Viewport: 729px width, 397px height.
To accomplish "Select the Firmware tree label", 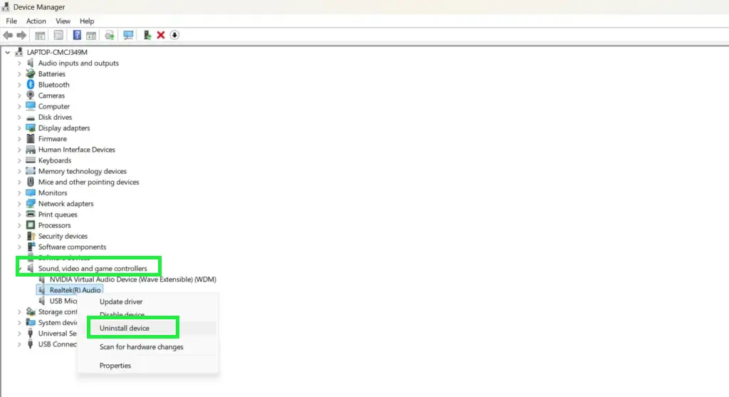I will point(53,139).
